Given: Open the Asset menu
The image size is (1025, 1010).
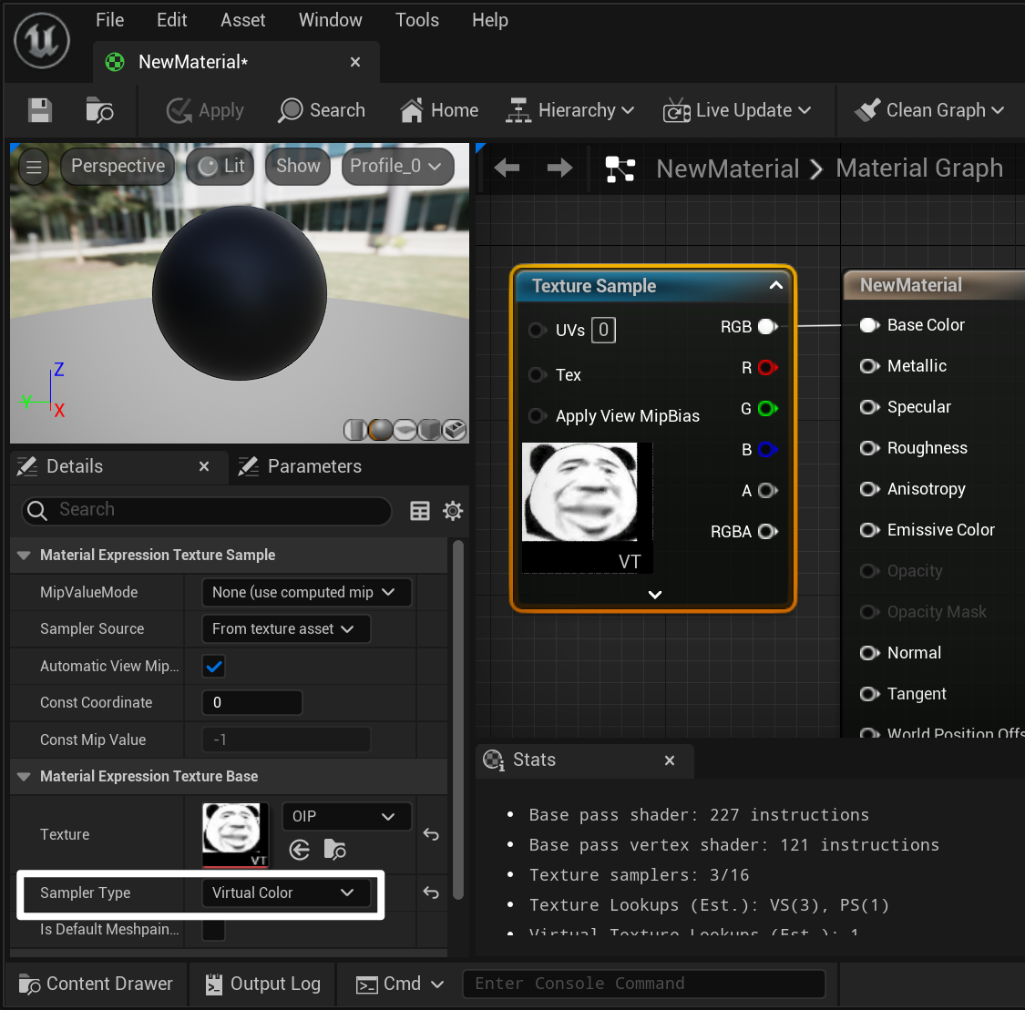Looking at the screenshot, I should pyautogui.click(x=242, y=20).
